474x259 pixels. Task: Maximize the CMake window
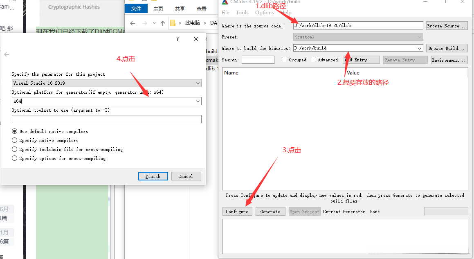(444, 2)
